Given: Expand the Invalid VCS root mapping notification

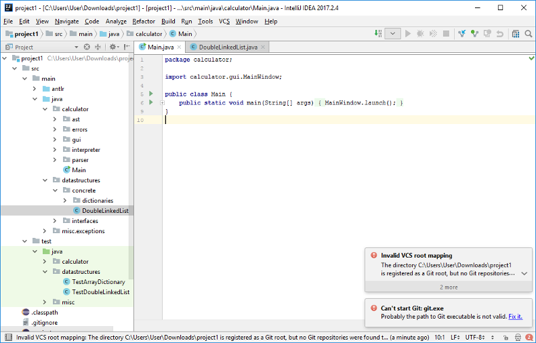Looking at the screenshot, I should pyautogui.click(x=524, y=273).
